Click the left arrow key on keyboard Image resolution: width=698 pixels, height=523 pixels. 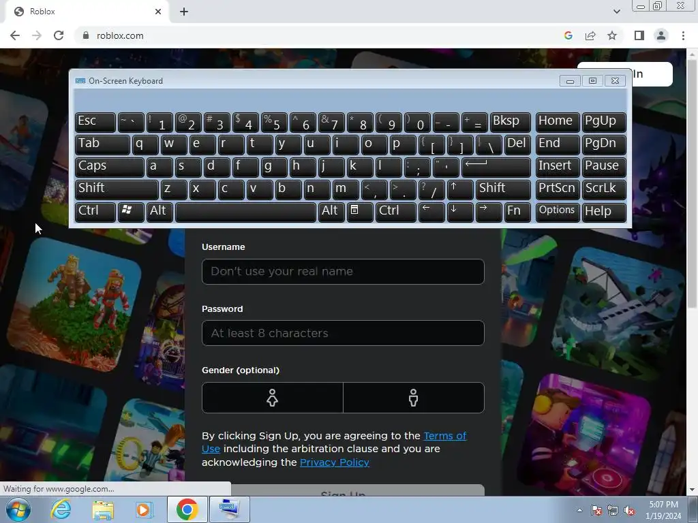(431, 212)
